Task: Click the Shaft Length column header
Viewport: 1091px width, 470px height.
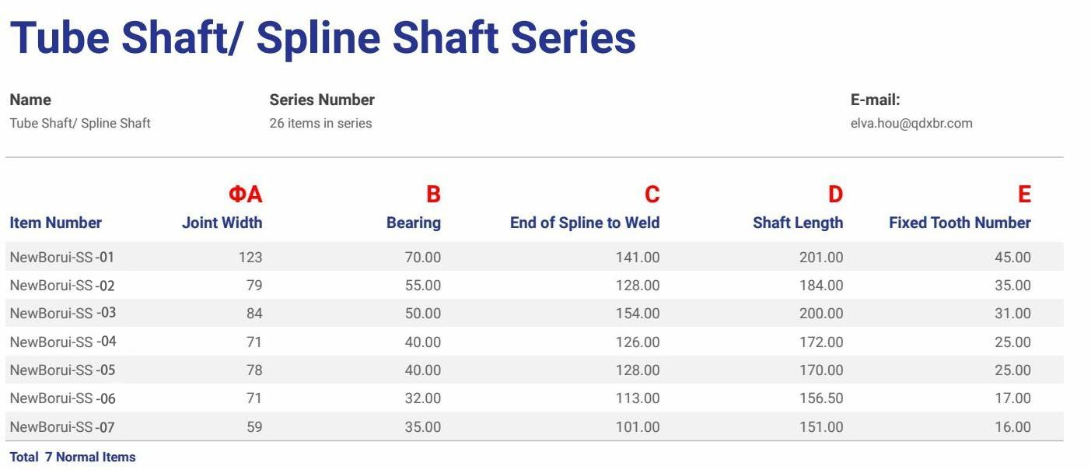Action: point(798,223)
